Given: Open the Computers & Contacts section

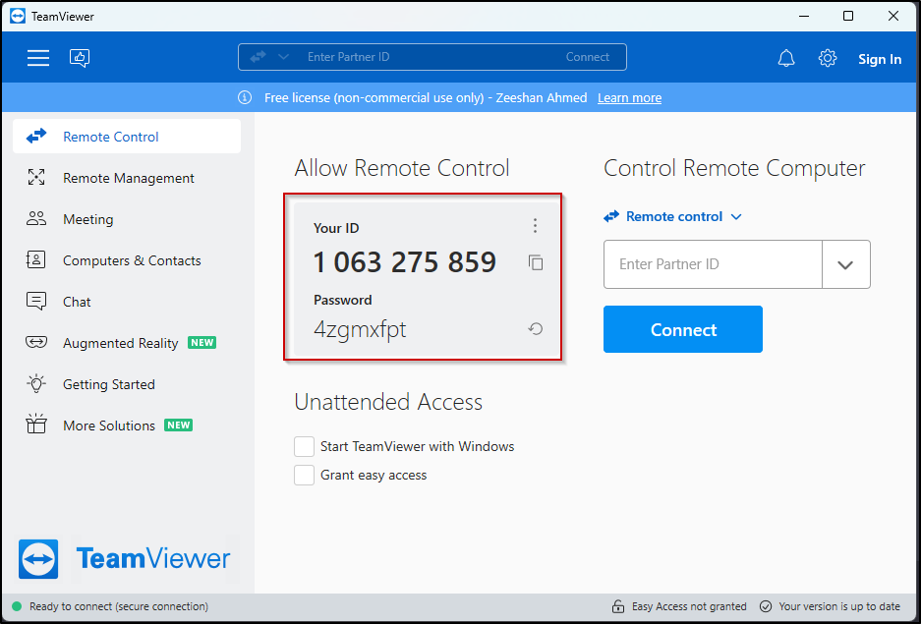Looking at the screenshot, I should coord(131,260).
